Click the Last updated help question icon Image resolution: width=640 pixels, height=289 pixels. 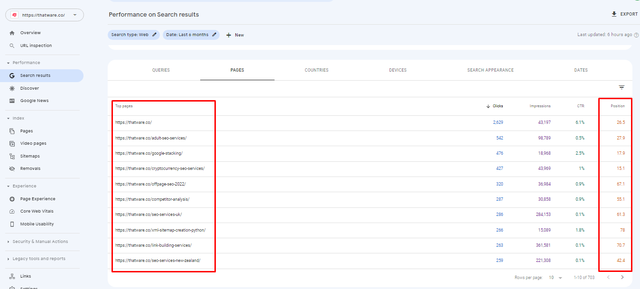(636, 35)
